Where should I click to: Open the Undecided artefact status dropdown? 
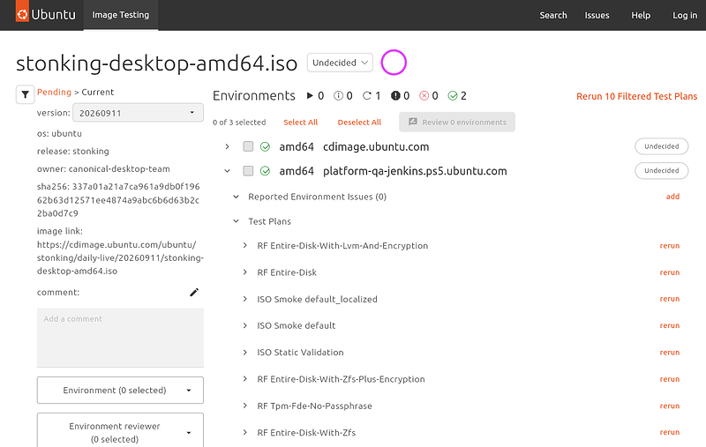click(x=340, y=63)
